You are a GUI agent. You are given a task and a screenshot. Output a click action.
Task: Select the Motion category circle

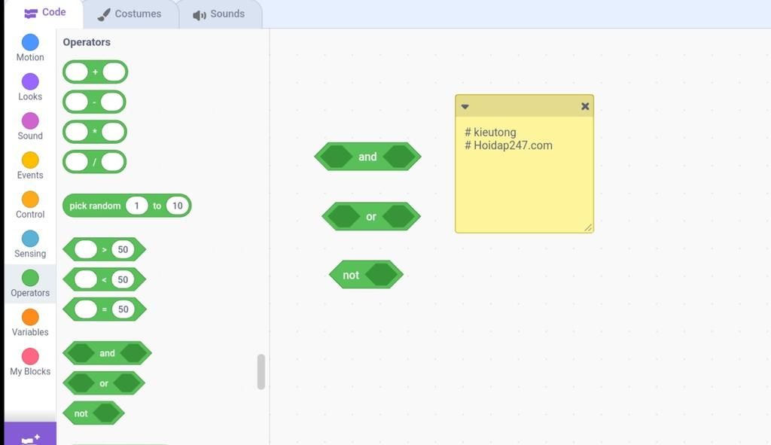(x=30, y=43)
